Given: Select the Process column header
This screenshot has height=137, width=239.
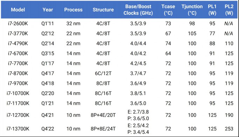Looking at the screenshot, I should [73, 10].
